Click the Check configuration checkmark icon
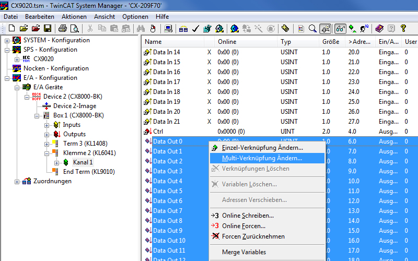Viewport: 418px width, 261px height. (195, 28)
